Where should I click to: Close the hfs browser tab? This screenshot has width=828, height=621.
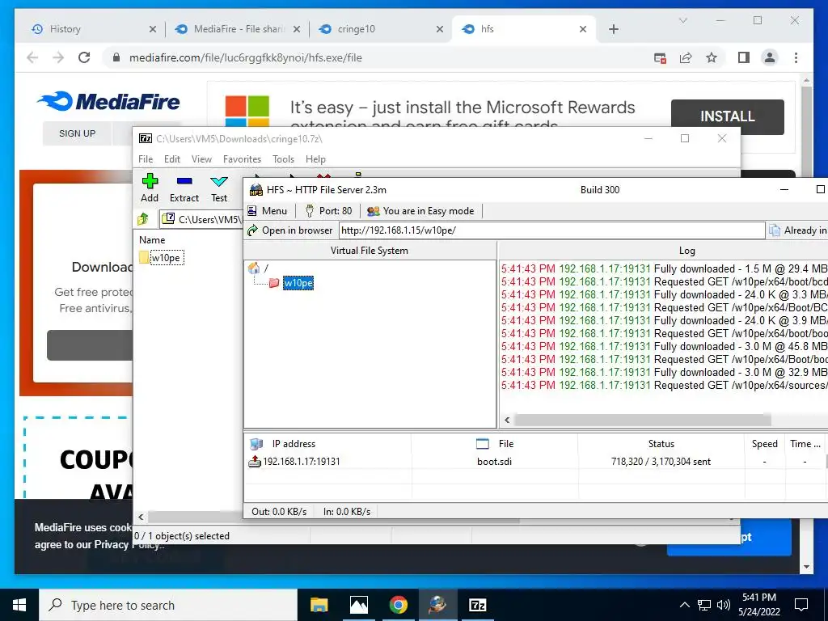pos(583,29)
